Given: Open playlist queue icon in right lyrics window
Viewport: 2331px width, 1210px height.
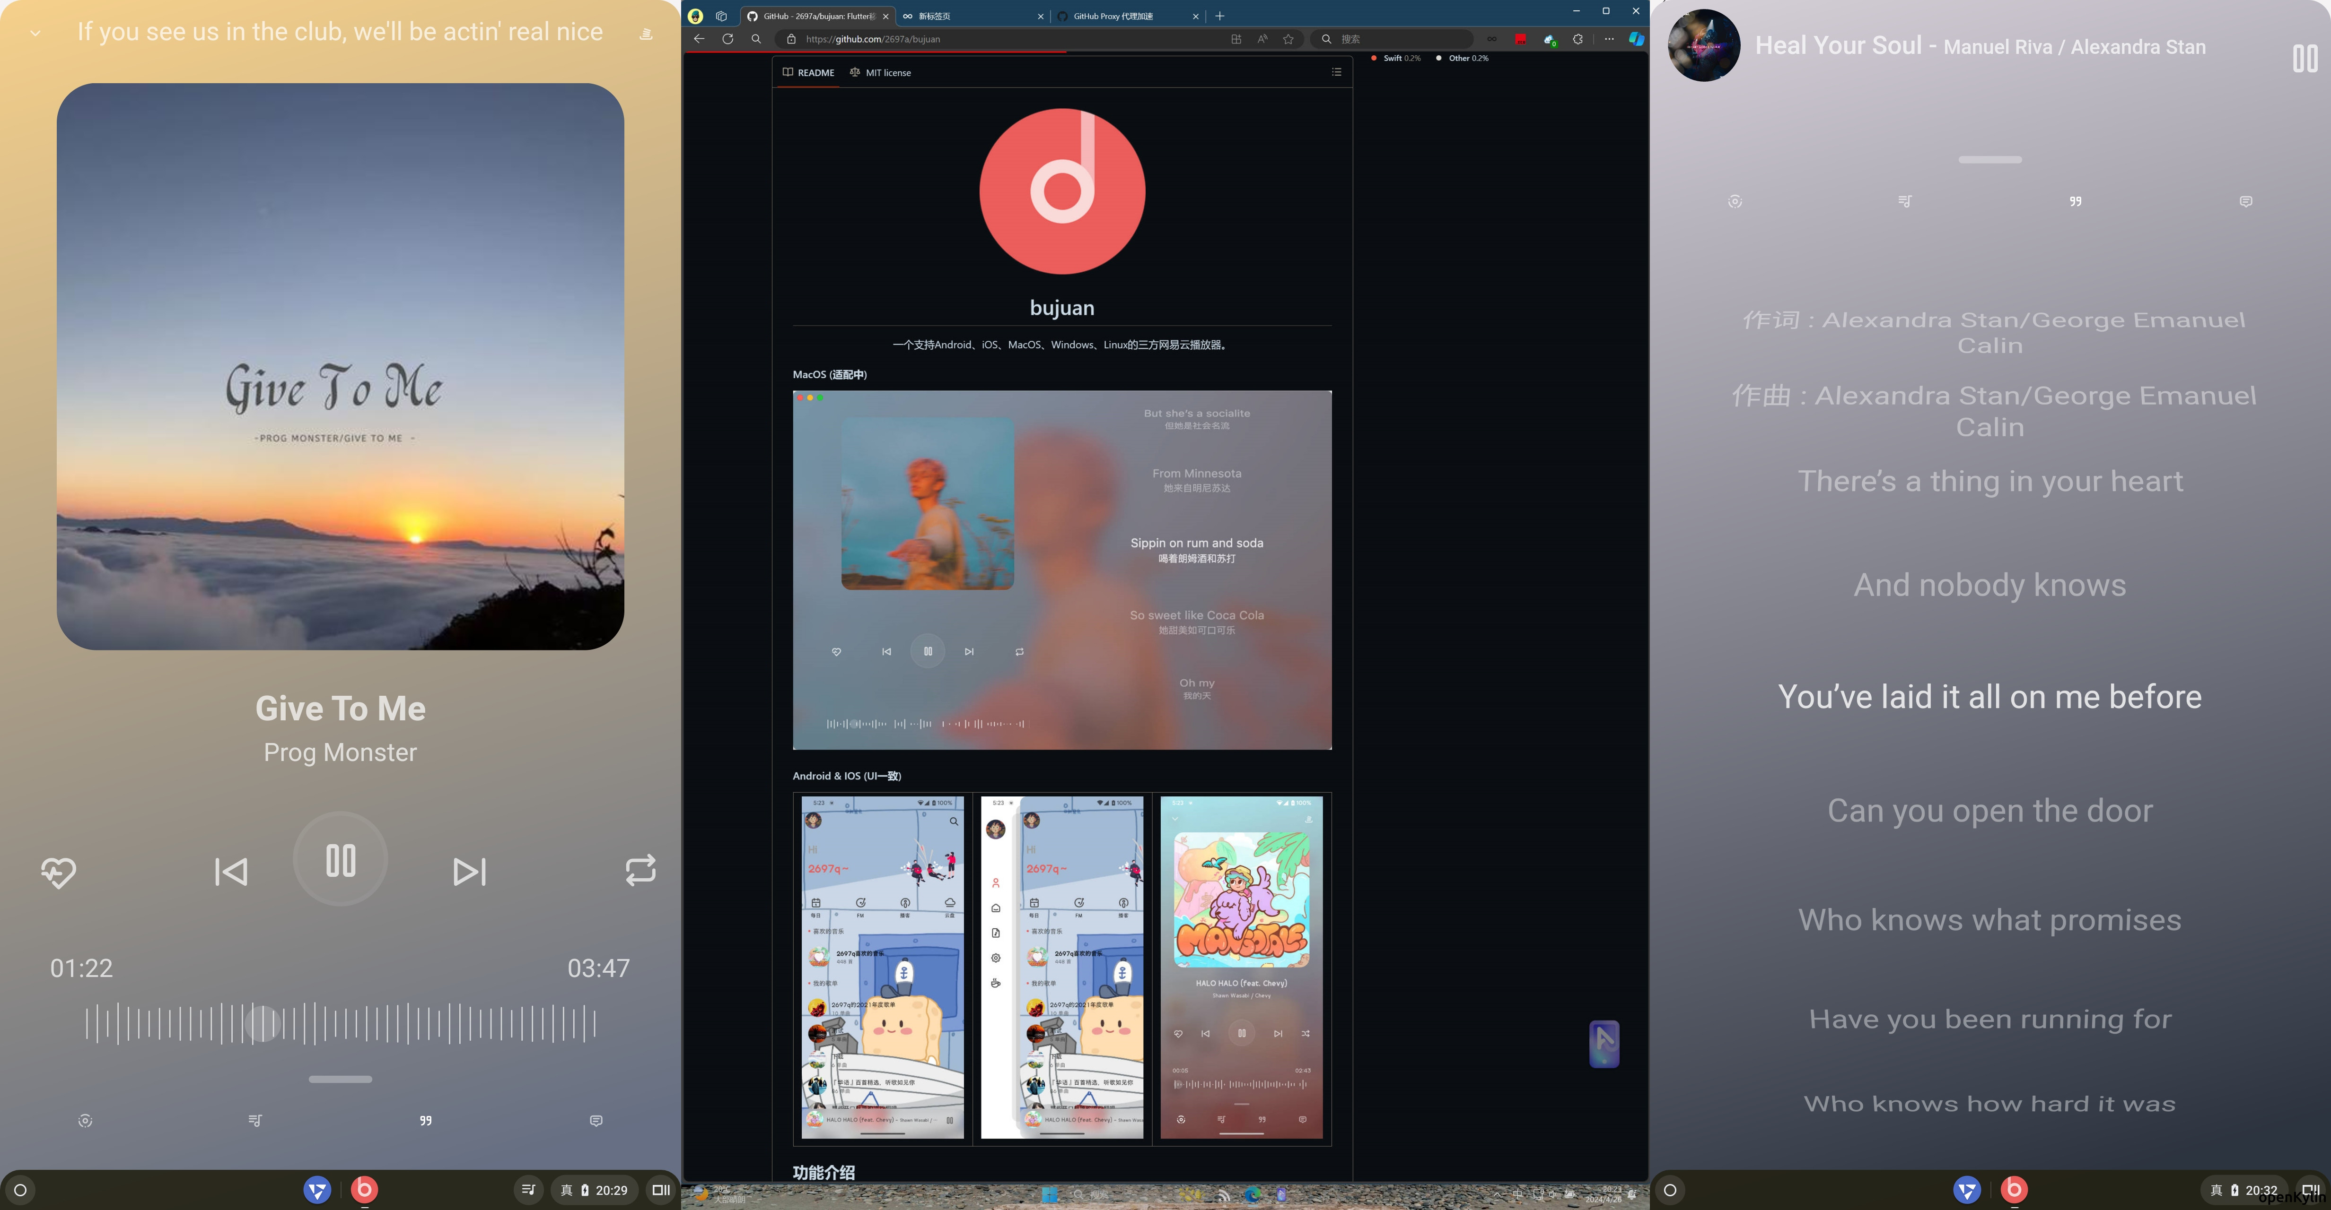Looking at the screenshot, I should point(1905,201).
